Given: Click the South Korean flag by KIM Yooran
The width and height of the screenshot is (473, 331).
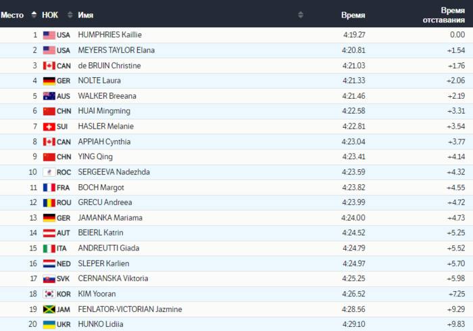Looking at the screenshot, I should pos(49,294).
